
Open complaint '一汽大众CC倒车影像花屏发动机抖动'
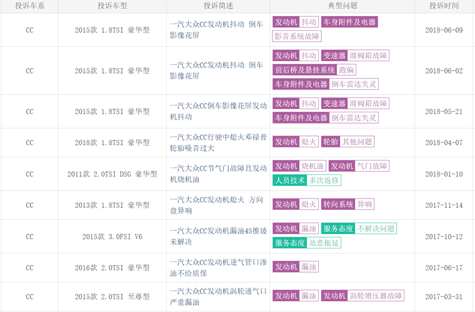pos(218,111)
